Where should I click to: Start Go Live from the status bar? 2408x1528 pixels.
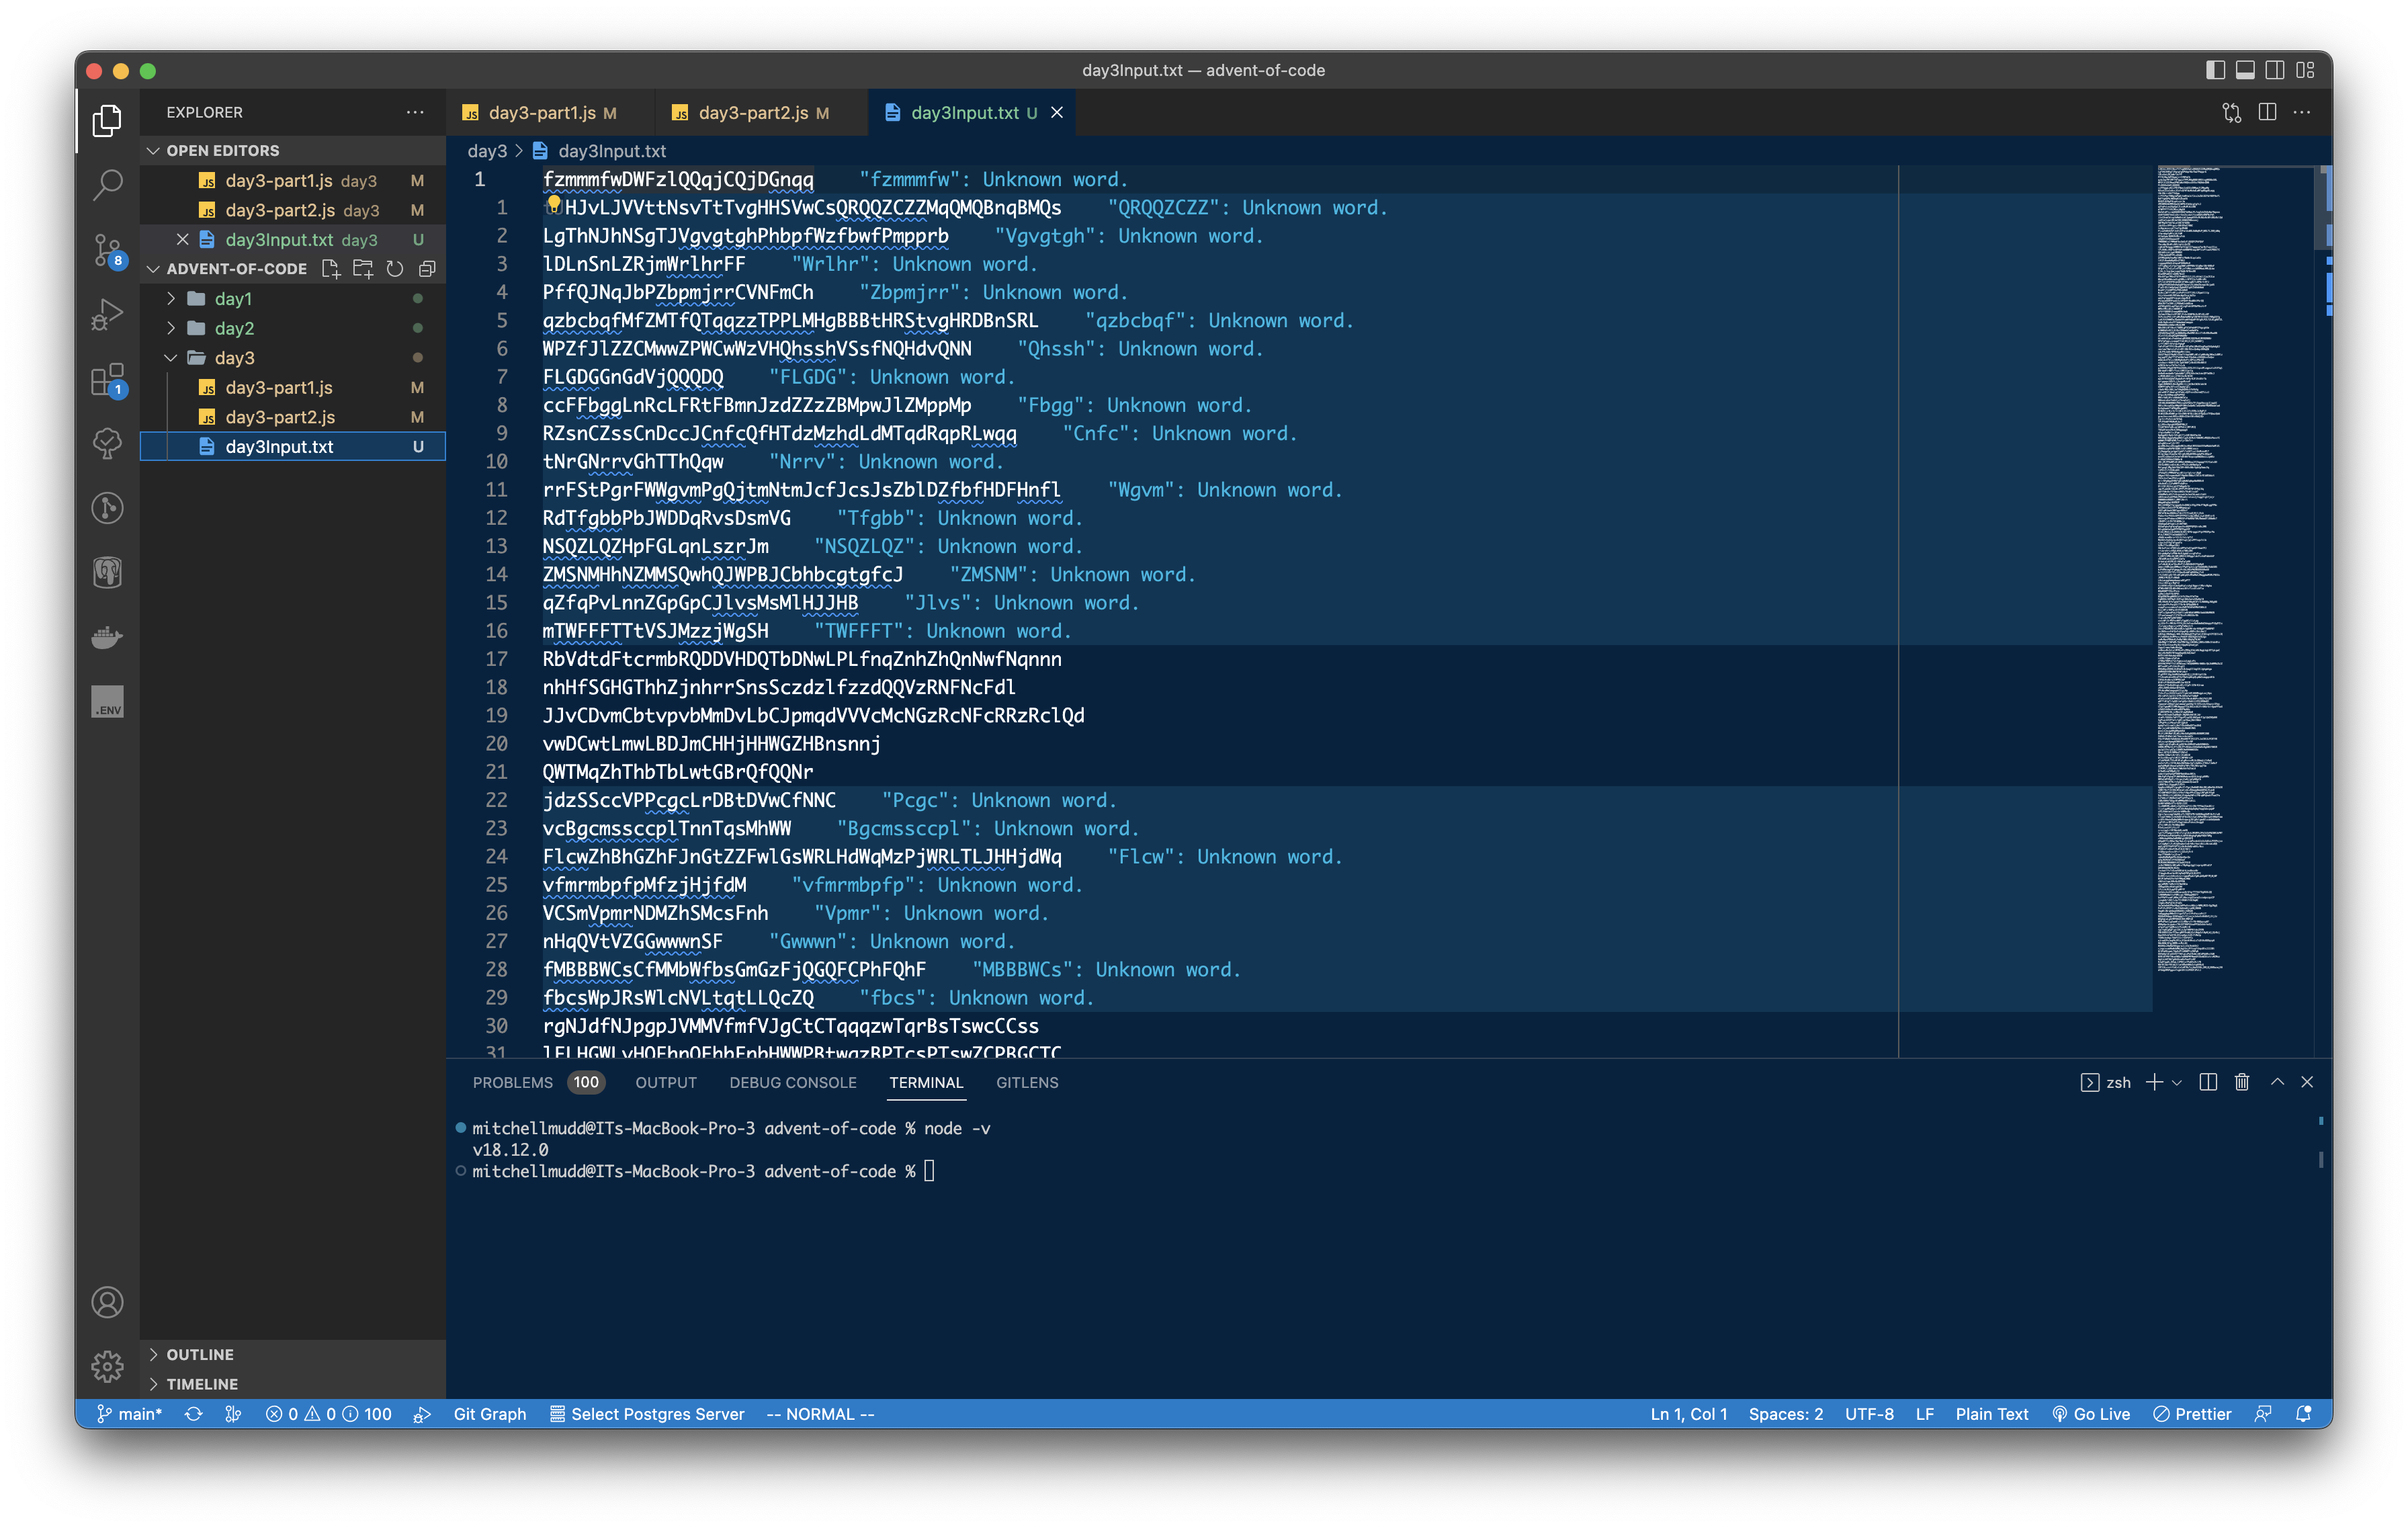pyautogui.click(x=2092, y=1414)
